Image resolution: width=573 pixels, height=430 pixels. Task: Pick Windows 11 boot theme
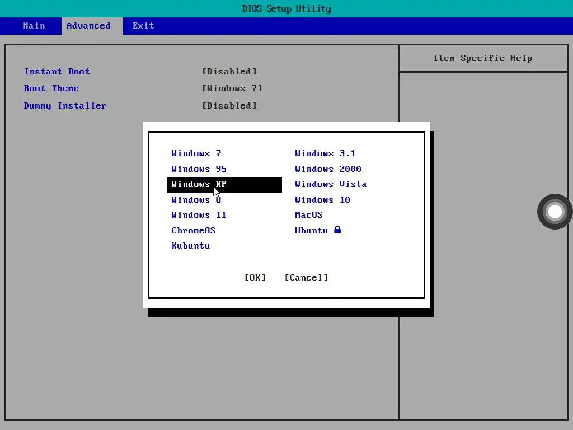click(199, 215)
